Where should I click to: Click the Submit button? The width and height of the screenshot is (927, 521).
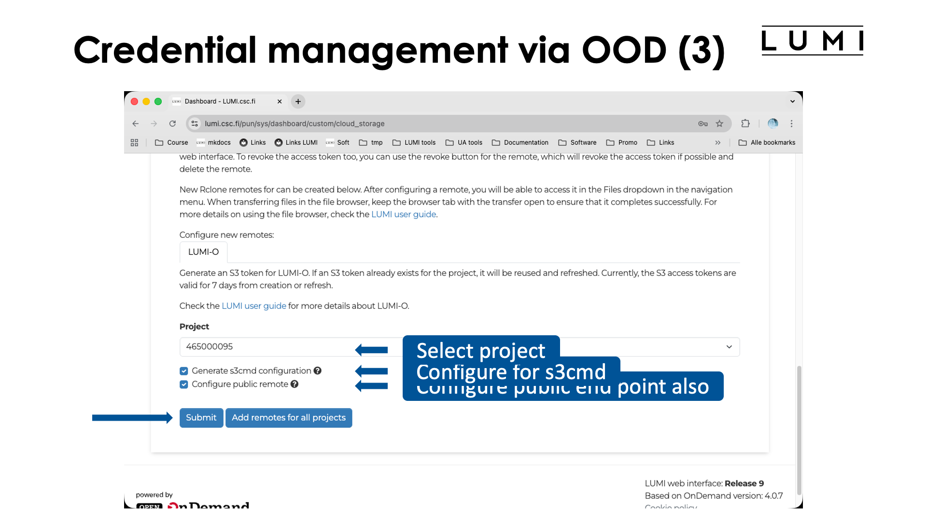click(201, 417)
